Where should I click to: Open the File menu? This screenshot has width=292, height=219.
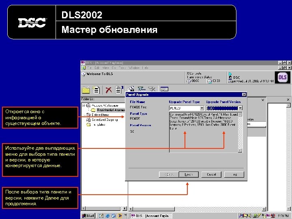coord(90,68)
